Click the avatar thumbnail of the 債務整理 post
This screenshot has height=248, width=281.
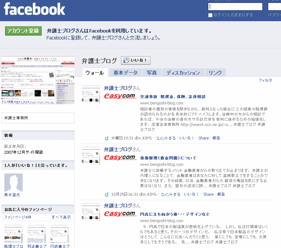click(91, 155)
